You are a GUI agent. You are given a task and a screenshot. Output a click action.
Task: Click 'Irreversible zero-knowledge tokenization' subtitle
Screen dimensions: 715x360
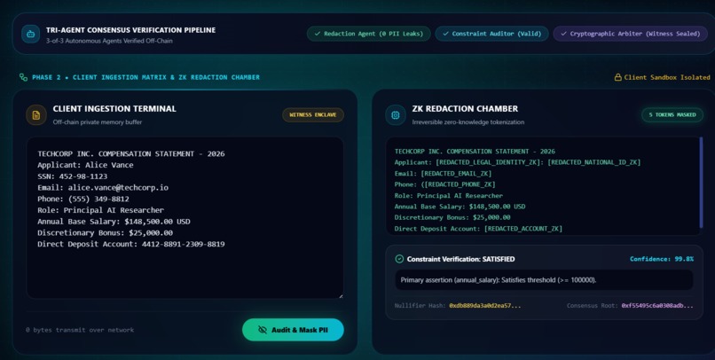coord(468,122)
